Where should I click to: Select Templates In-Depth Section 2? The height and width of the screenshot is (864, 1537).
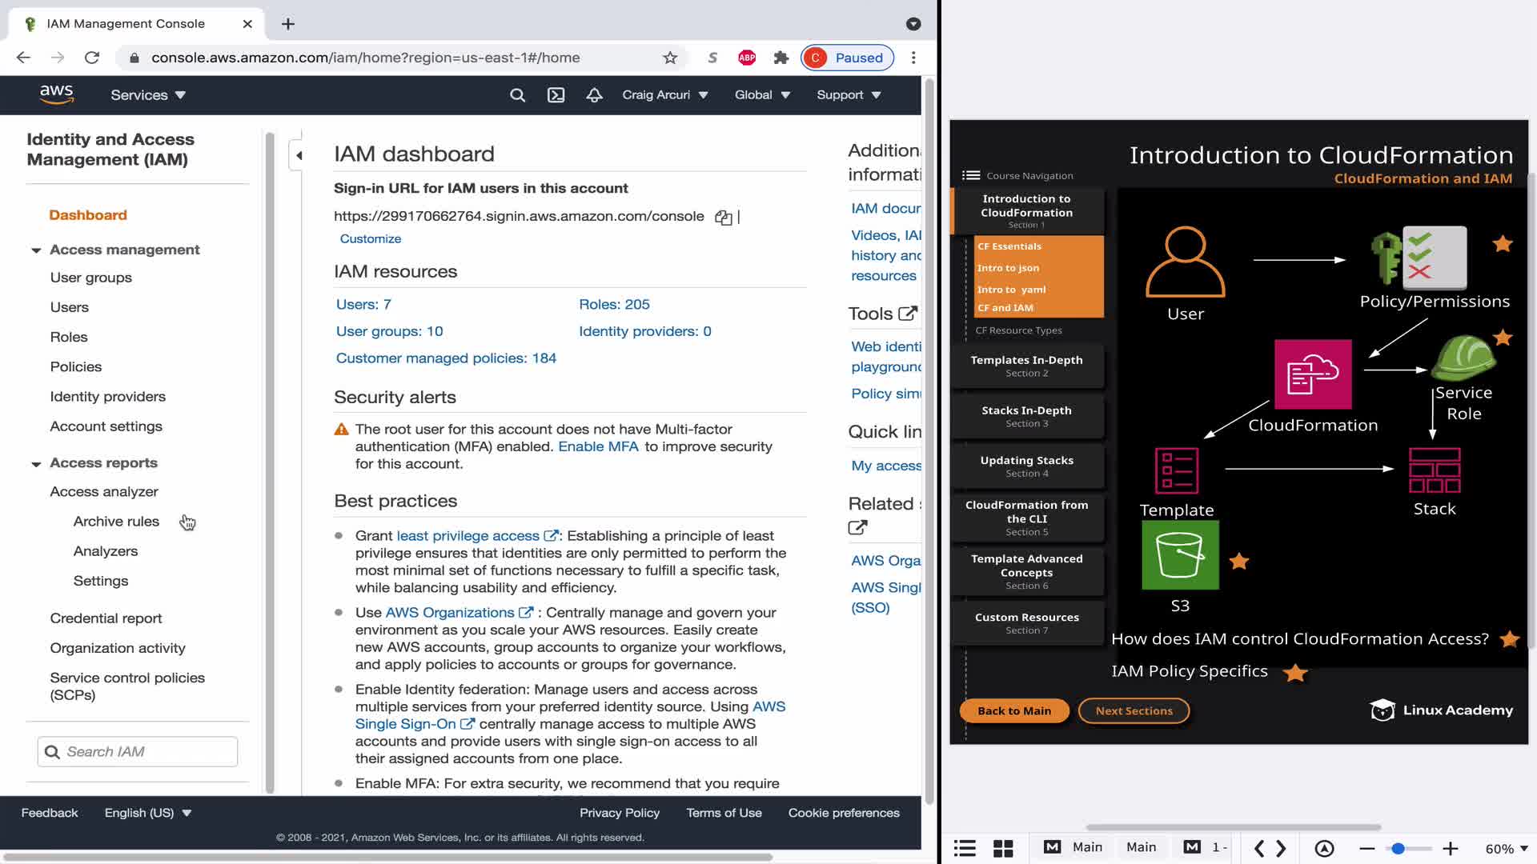coord(1026,366)
